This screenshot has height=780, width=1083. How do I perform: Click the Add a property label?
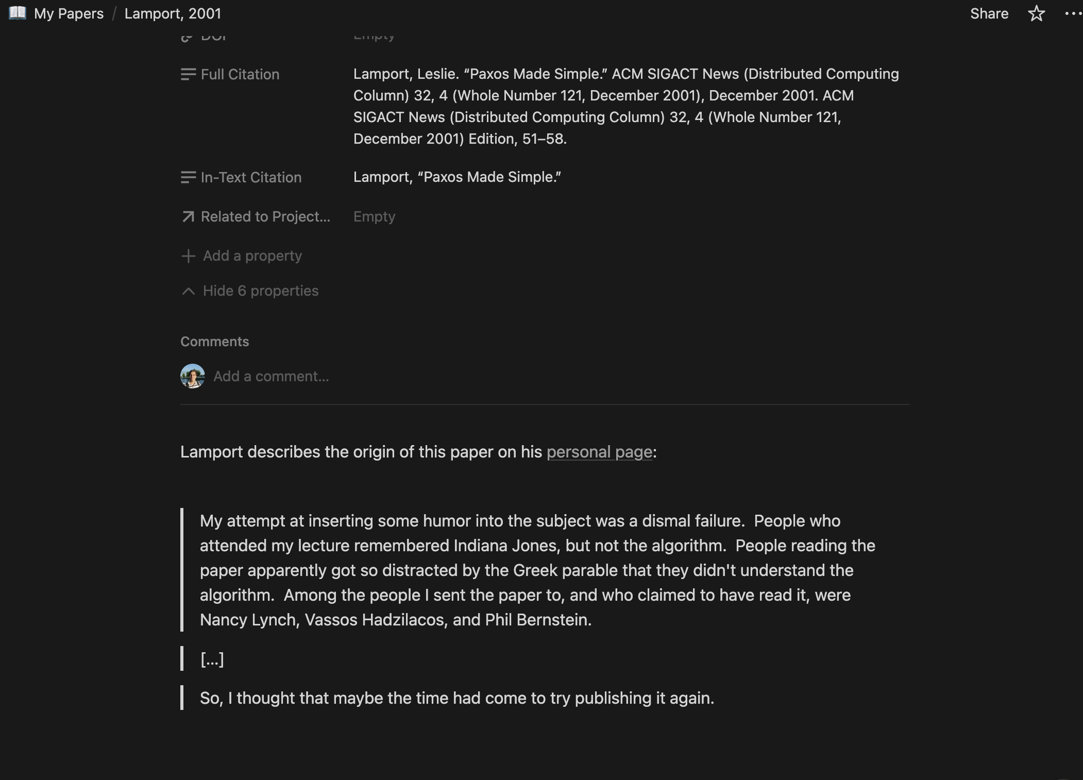pos(252,256)
